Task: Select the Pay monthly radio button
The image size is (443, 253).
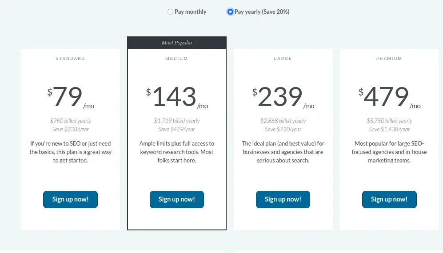Action: pos(170,12)
